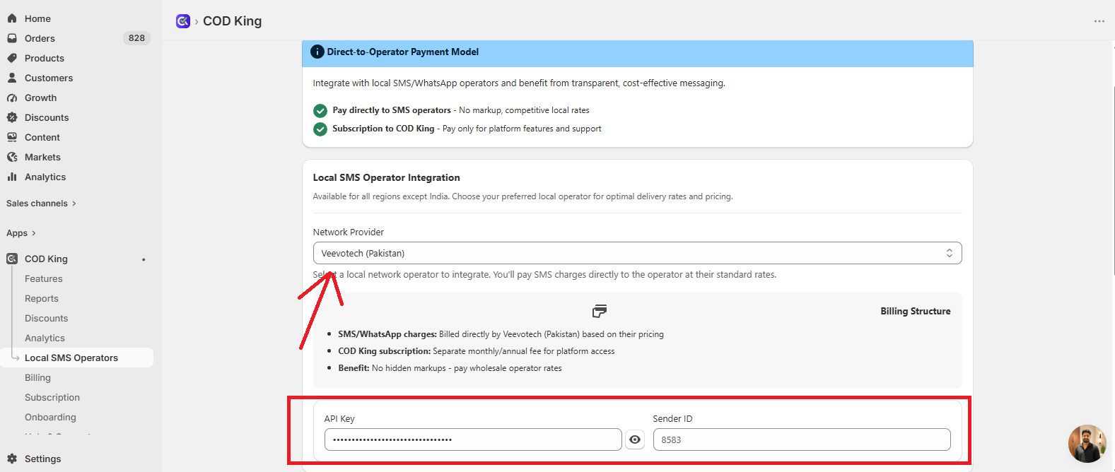Open the three-dot more actions menu
1115x472 pixels.
point(1099,21)
